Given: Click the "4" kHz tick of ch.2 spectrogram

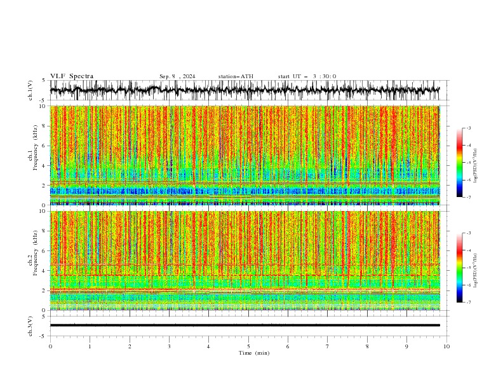Looking at the screenshot, I should tap(44, 271).
